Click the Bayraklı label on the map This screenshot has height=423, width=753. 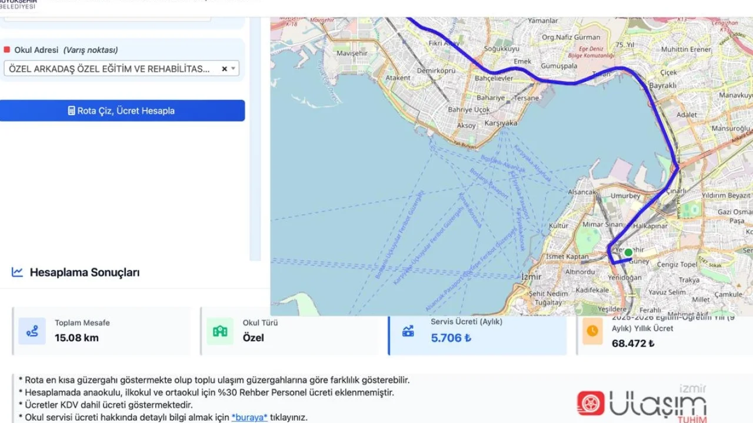click(662, 86)
